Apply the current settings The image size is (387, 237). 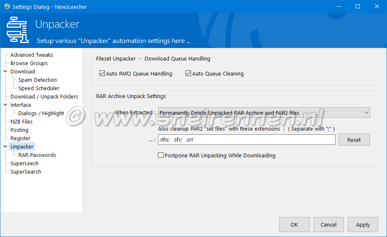(x=363, y=224)
